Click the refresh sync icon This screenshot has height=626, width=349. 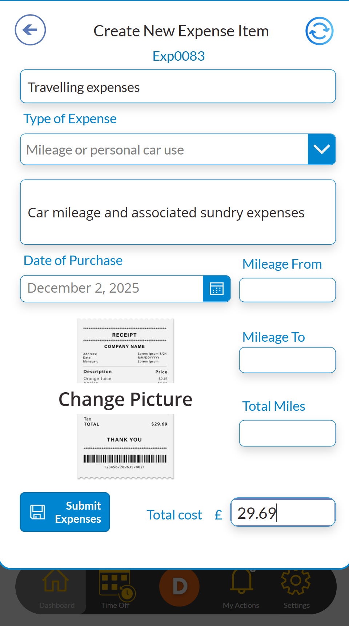pos(319,31)
